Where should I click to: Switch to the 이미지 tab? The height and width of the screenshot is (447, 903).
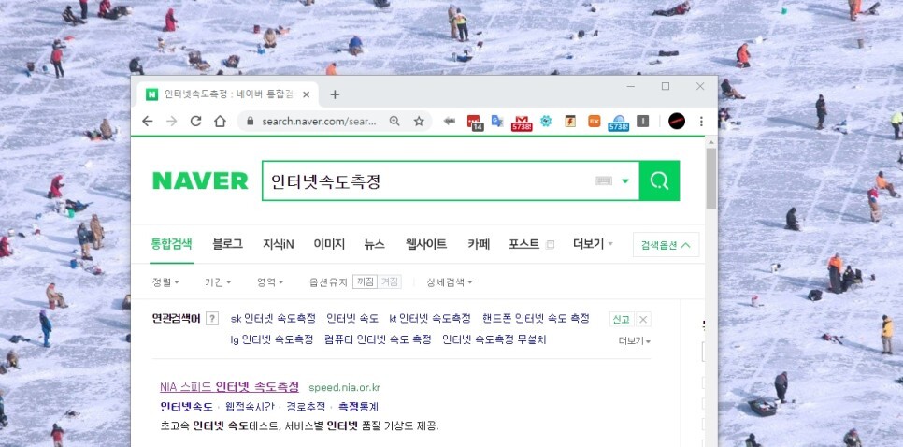329,244
